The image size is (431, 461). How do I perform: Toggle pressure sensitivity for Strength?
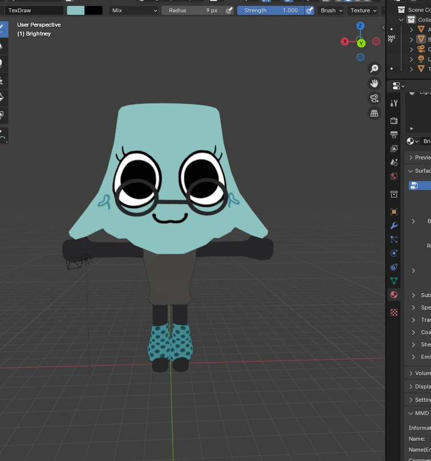(309, 10)
